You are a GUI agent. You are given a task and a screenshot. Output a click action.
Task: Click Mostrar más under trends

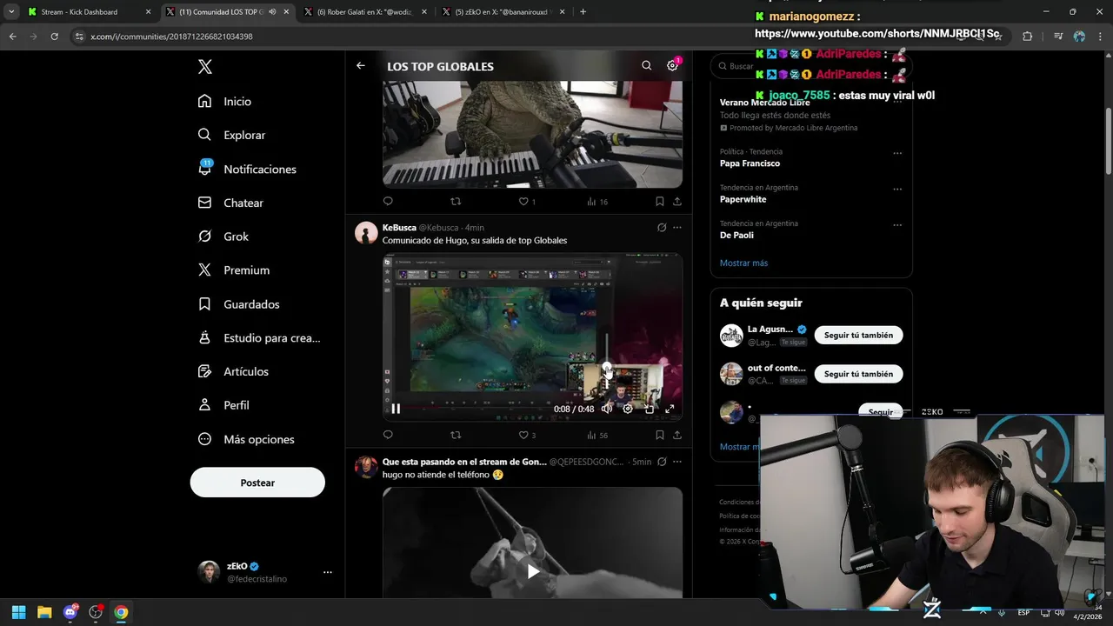[x=743, y=263]
